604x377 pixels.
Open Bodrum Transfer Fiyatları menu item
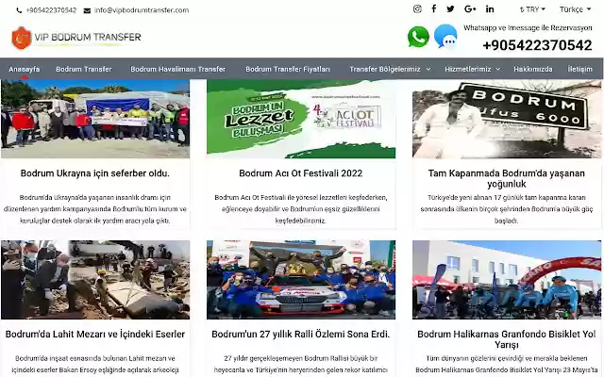[x=288, y=69]
